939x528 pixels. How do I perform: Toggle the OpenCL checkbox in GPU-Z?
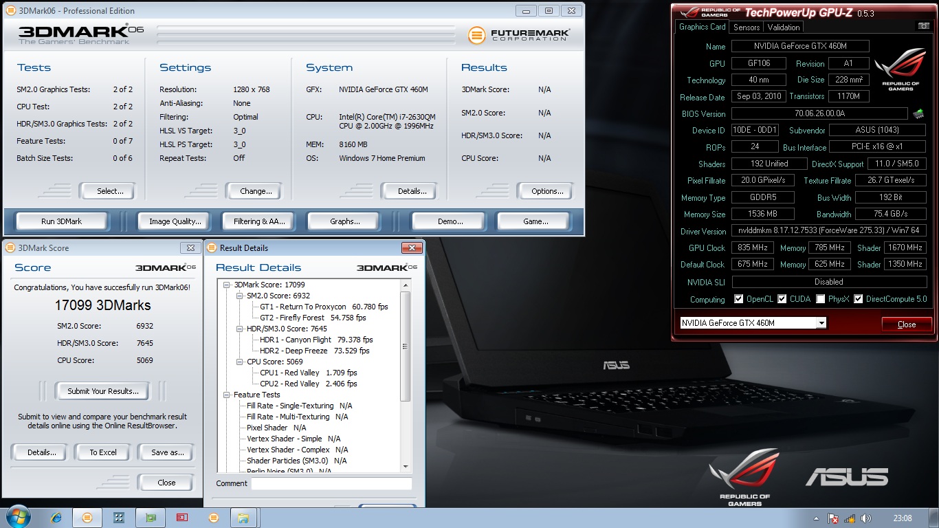pyautogui.click(x=738, y=299)
